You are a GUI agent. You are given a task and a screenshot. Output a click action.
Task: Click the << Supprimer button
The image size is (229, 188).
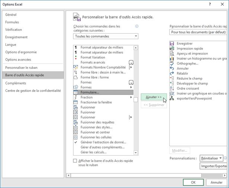pos(154,105)
